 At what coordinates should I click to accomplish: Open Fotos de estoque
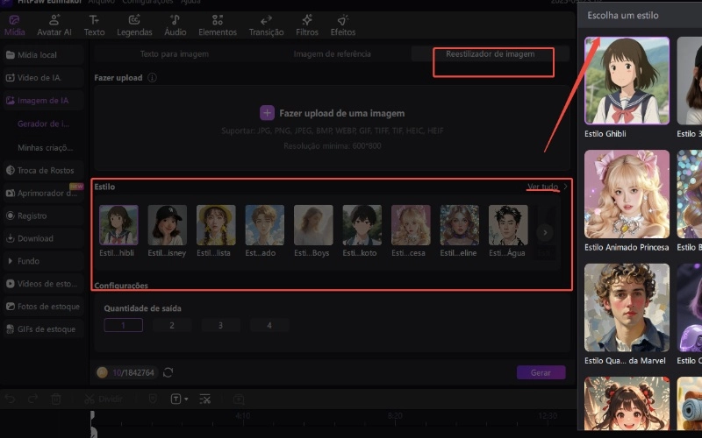(42, 307)
